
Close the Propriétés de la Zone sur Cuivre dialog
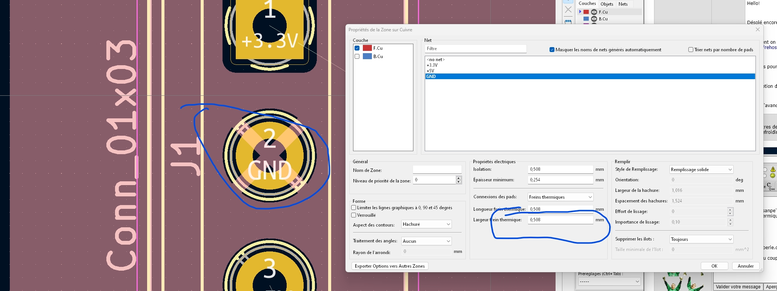tap(758, 29)
